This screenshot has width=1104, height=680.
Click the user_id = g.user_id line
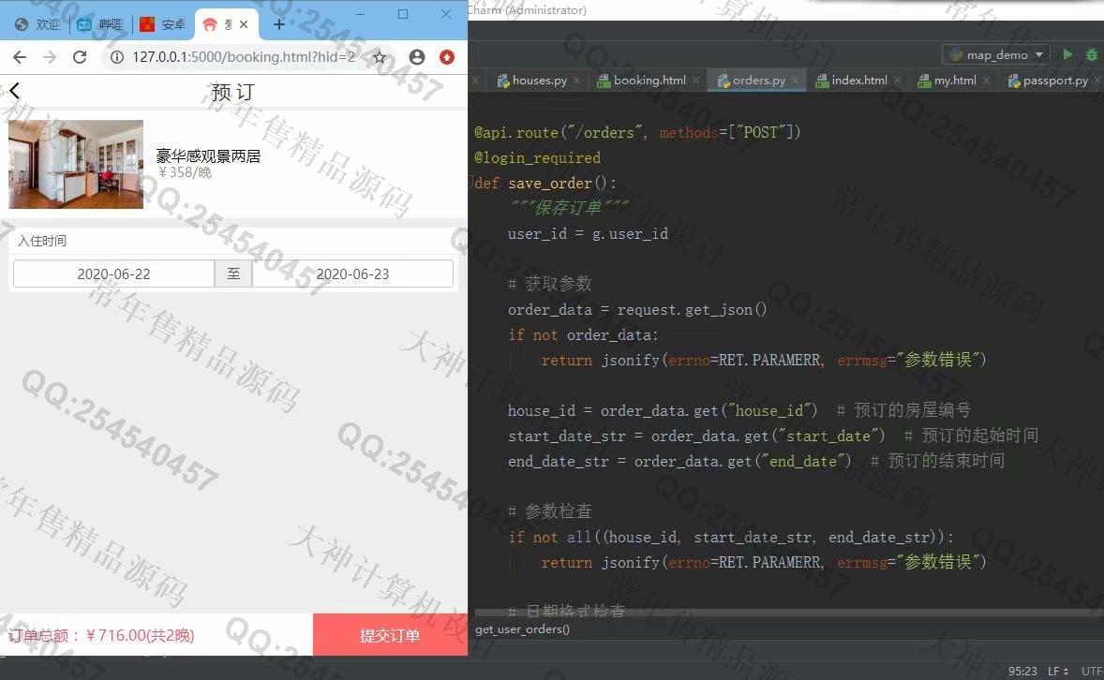(588, 234)
